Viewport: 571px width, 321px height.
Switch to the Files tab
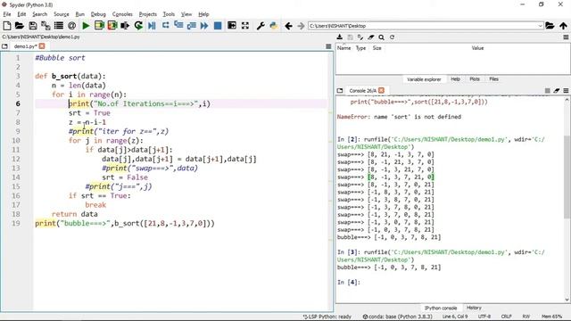pyautogui.click(x=493, y=79)
